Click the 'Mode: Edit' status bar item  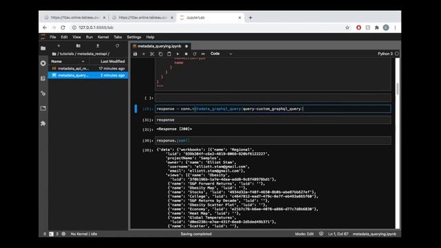[304, 234]
